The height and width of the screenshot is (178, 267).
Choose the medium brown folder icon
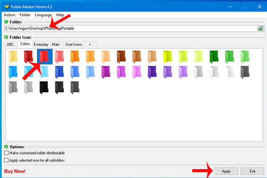pos(137,56)
